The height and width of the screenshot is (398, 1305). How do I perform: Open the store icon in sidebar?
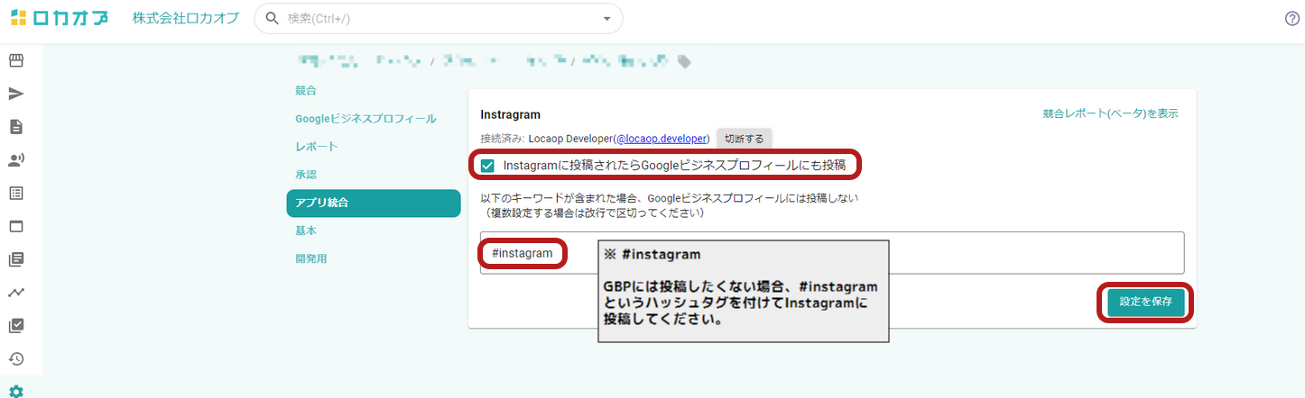[x=16, y=60]
